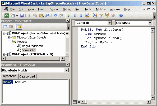157x106 pixels.
Task: Click the Insert UserForm toolbar icon
Action: 13,16
